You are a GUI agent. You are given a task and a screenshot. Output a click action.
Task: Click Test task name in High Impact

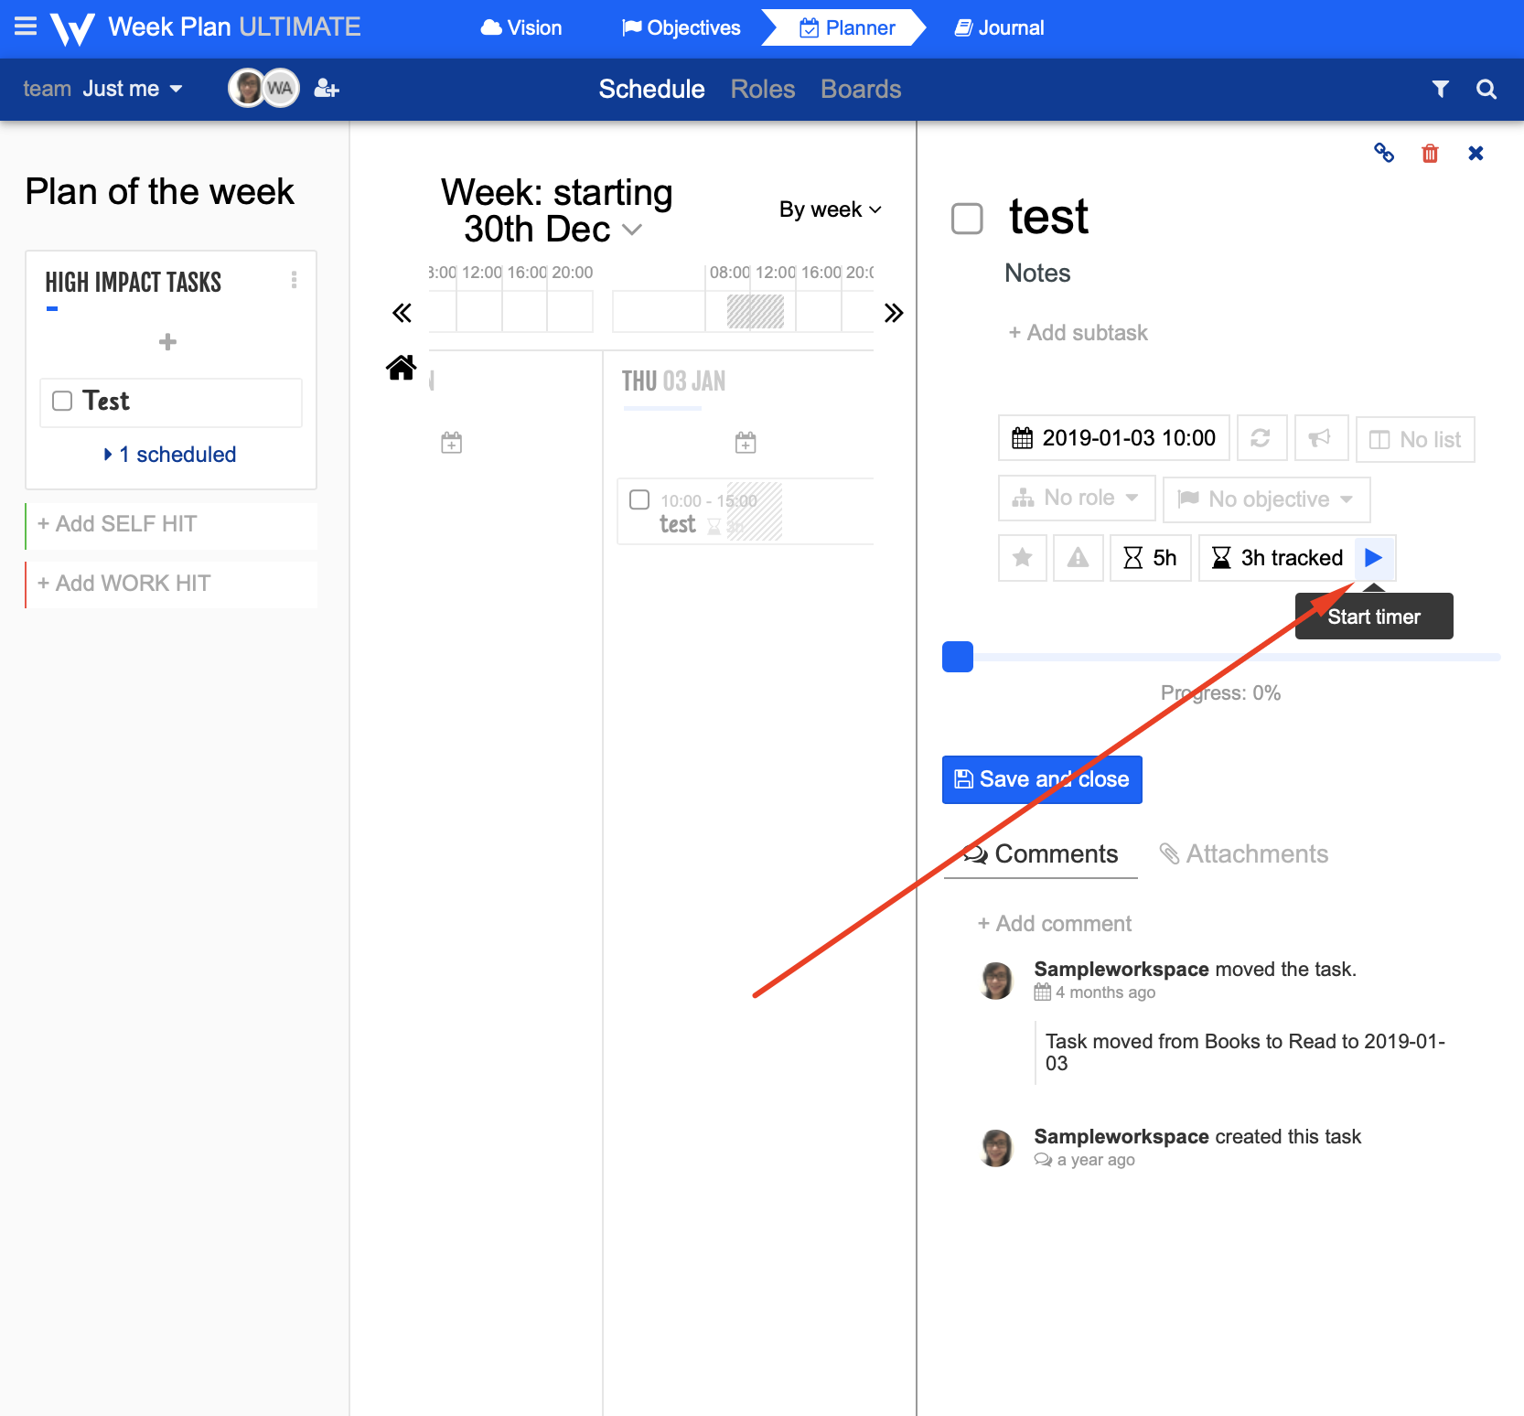pos(106,401)
